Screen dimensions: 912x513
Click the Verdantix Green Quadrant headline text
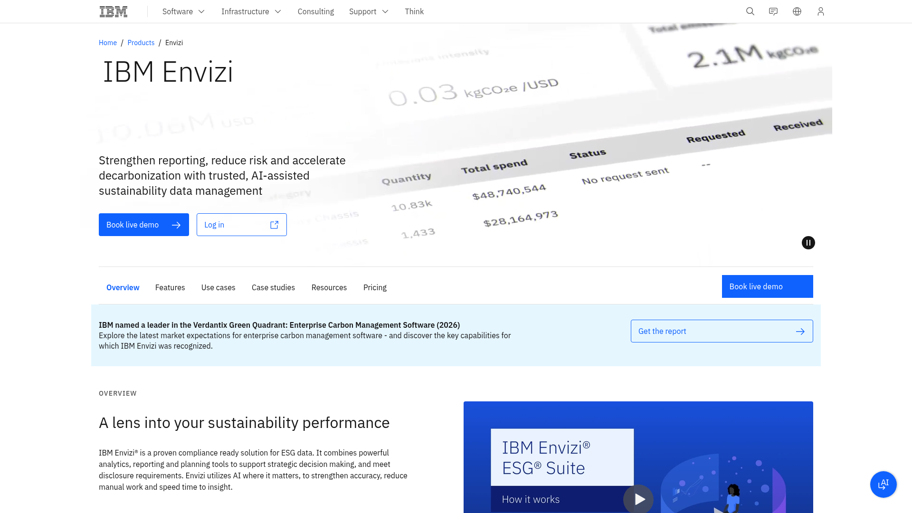(279, 325)
